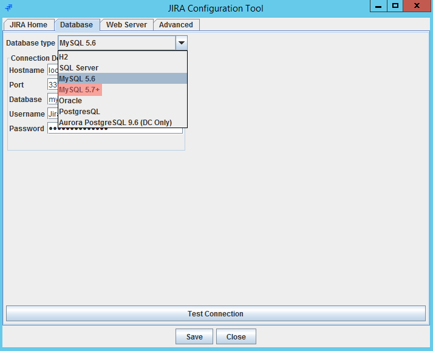
Task: Choose H2 from the database list
Action: coord(123,57)
